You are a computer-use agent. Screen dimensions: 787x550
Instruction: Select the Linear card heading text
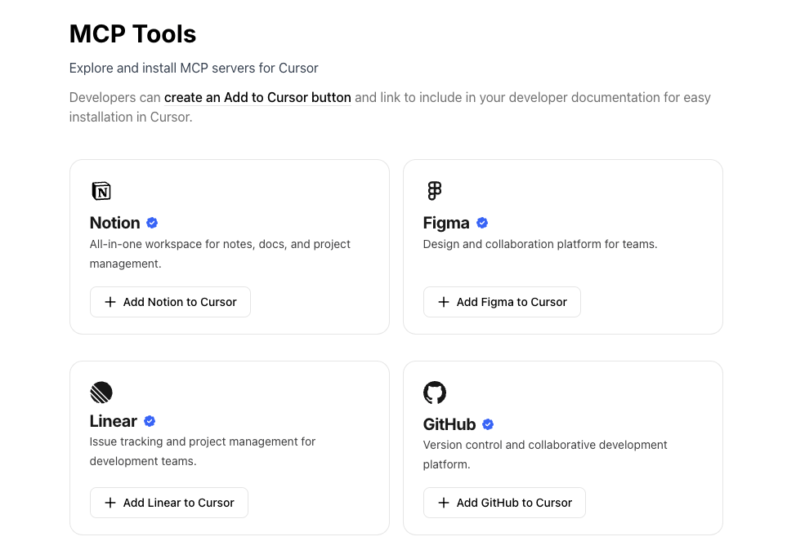click(x=114, y=421)
